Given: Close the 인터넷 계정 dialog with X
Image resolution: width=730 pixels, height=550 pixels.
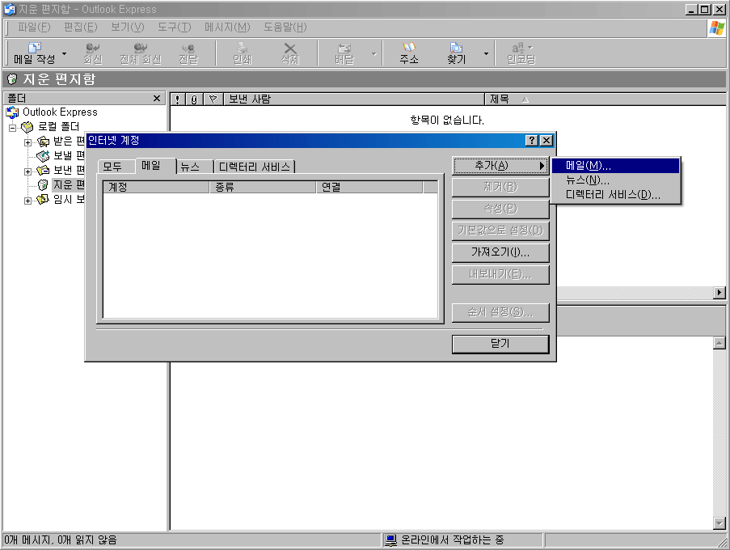Looking at the screenshot, I should click(546, 141).
